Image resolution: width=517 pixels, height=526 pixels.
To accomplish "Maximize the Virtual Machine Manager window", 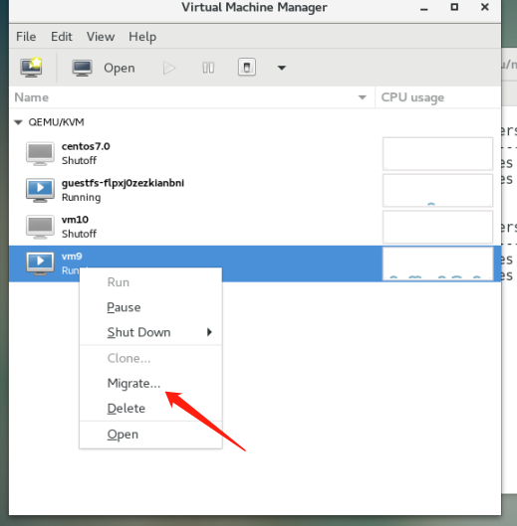I will pyautogui.click(x=454, y=7).
